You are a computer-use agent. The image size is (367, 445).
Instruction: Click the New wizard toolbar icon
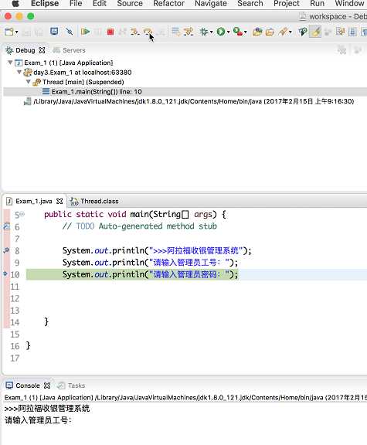[x=9, y=32]
